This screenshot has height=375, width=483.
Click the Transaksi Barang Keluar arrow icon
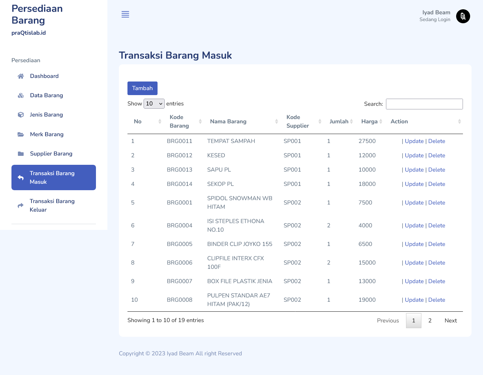pos(21,206)
